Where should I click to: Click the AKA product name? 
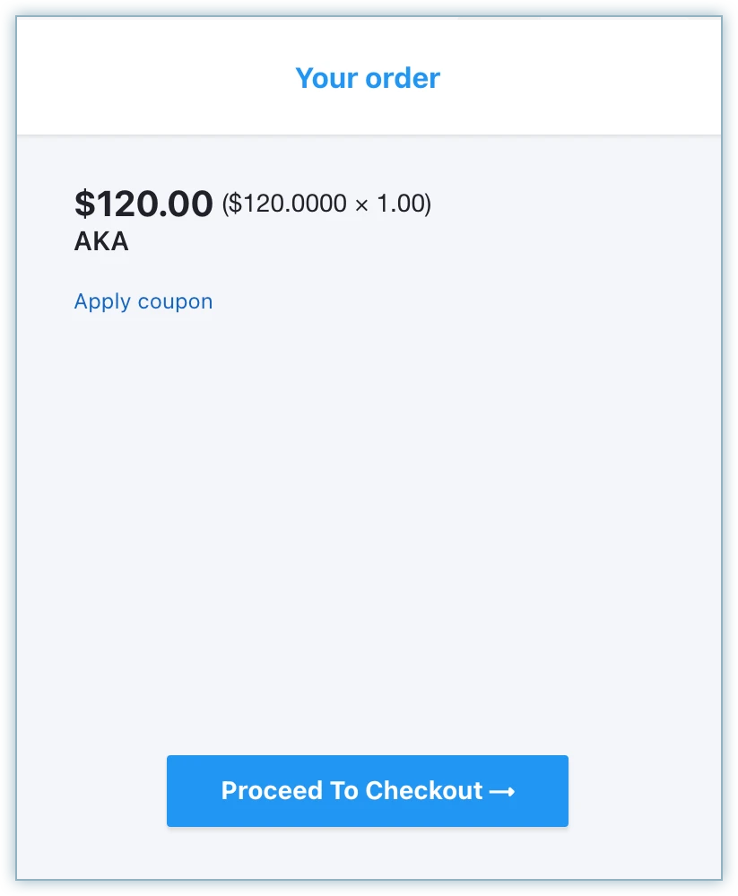coord(101,242)
